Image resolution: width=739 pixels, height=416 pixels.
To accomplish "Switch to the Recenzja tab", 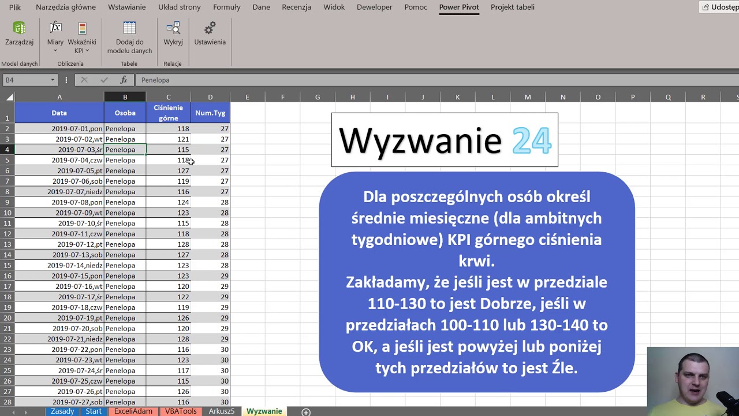I will click(296, 7).
